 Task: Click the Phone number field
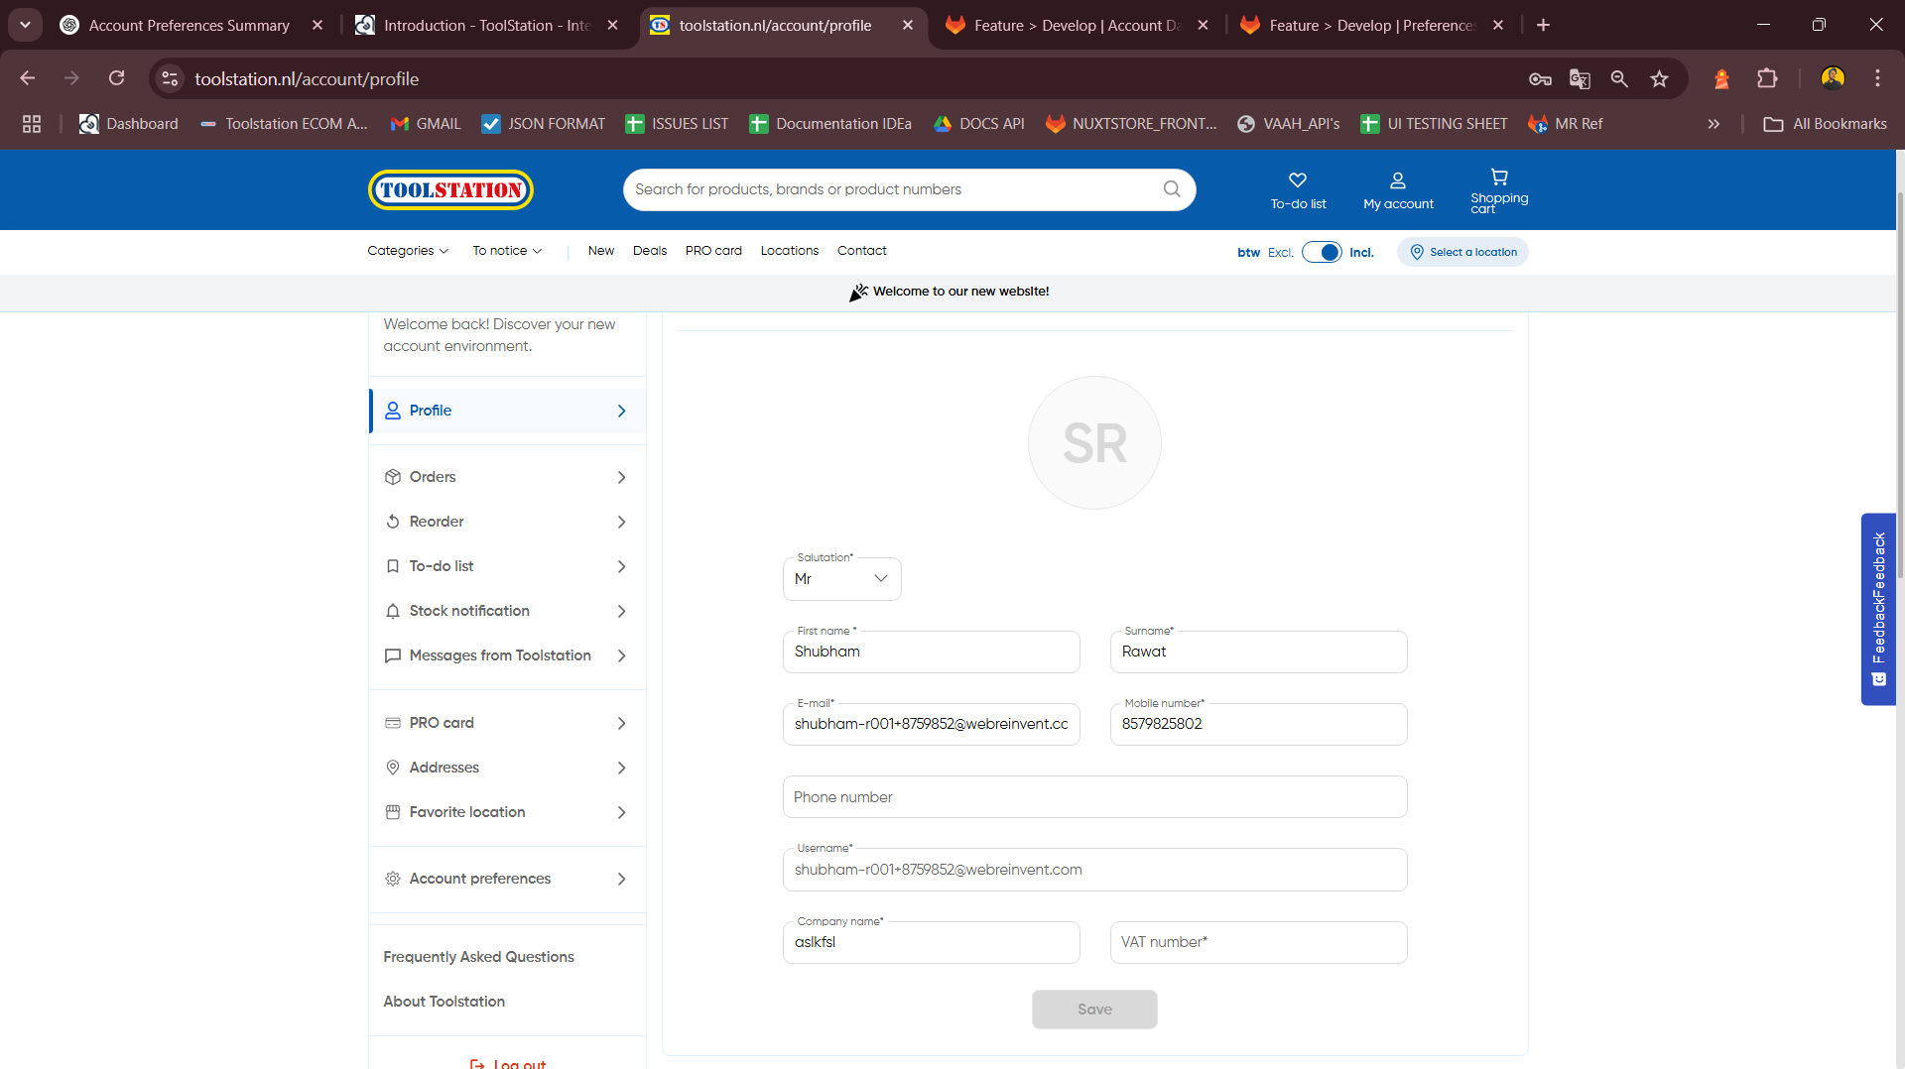point(1094,797)
